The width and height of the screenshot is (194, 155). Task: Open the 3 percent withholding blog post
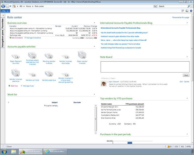[124, 33]
